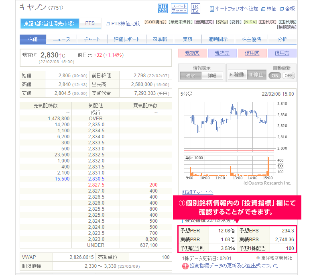
Task: Click the 予想EPS value 234.3
Action: pyautogui.click(x=288, y=231)
